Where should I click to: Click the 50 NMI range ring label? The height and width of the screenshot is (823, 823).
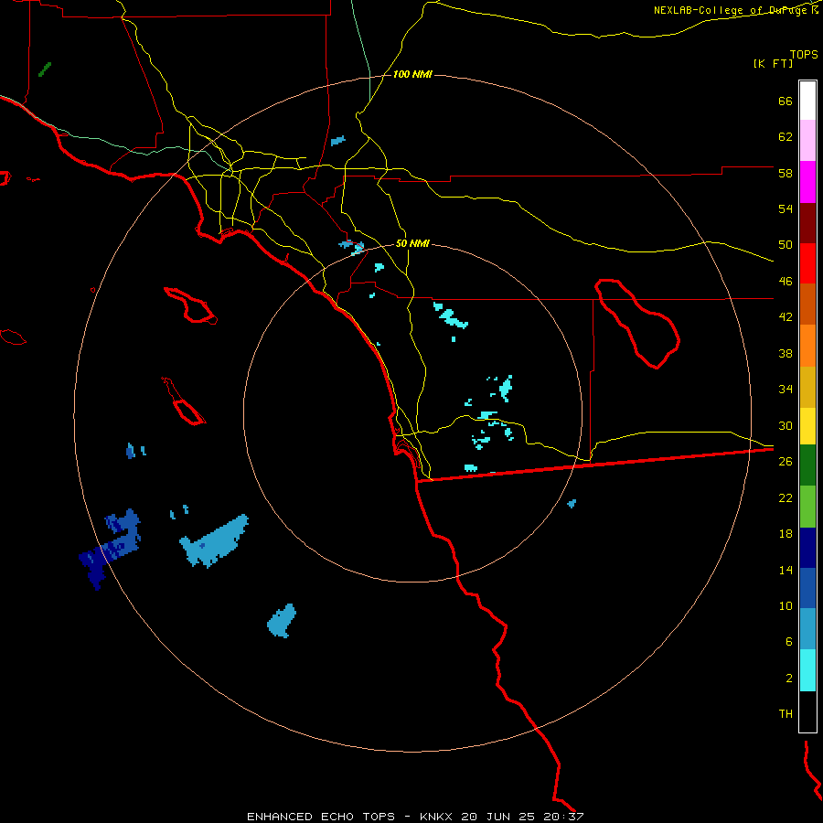coord(412,243)
